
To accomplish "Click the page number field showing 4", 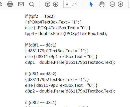I will tap(67, 4).
